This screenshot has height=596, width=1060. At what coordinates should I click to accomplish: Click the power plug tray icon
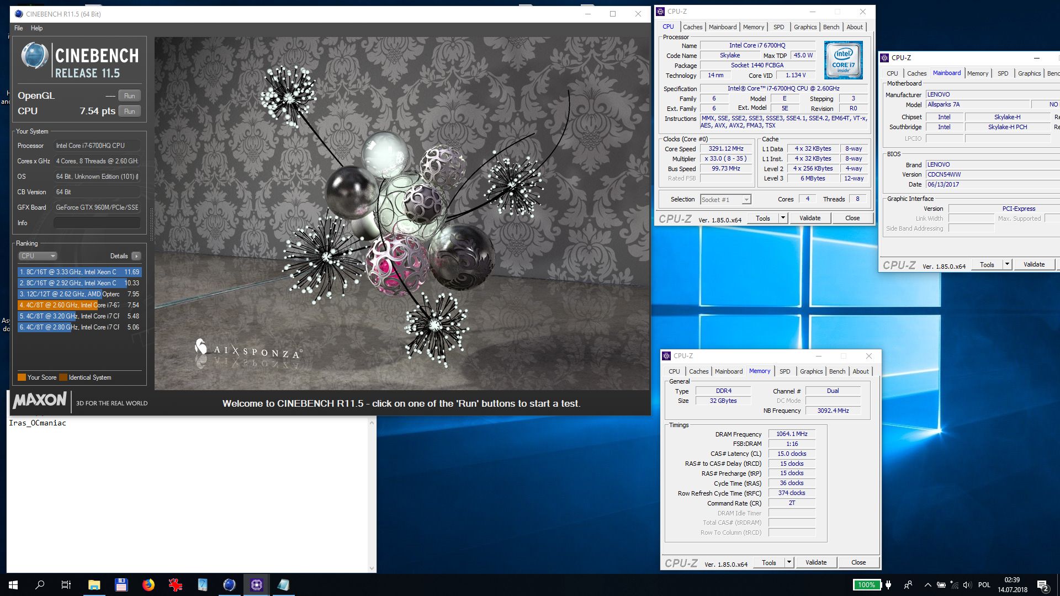[888, 585]
